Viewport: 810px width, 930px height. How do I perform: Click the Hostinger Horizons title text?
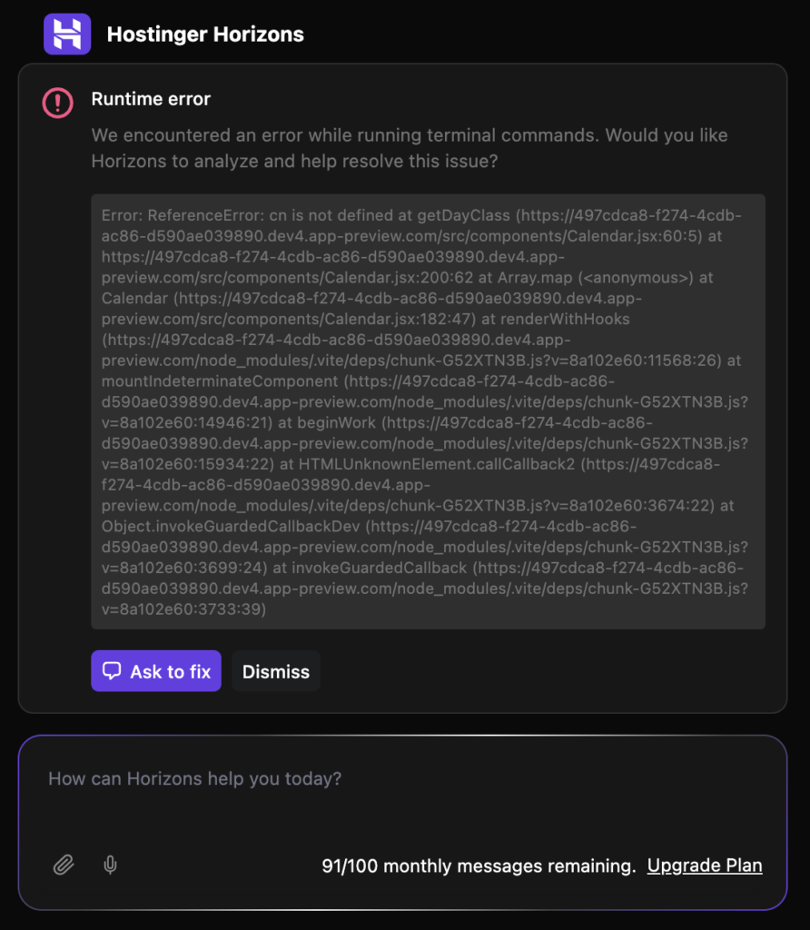pos(206,35)
